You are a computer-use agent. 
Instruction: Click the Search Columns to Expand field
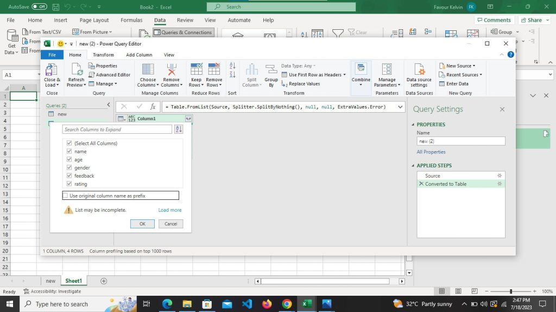[117, 129]
